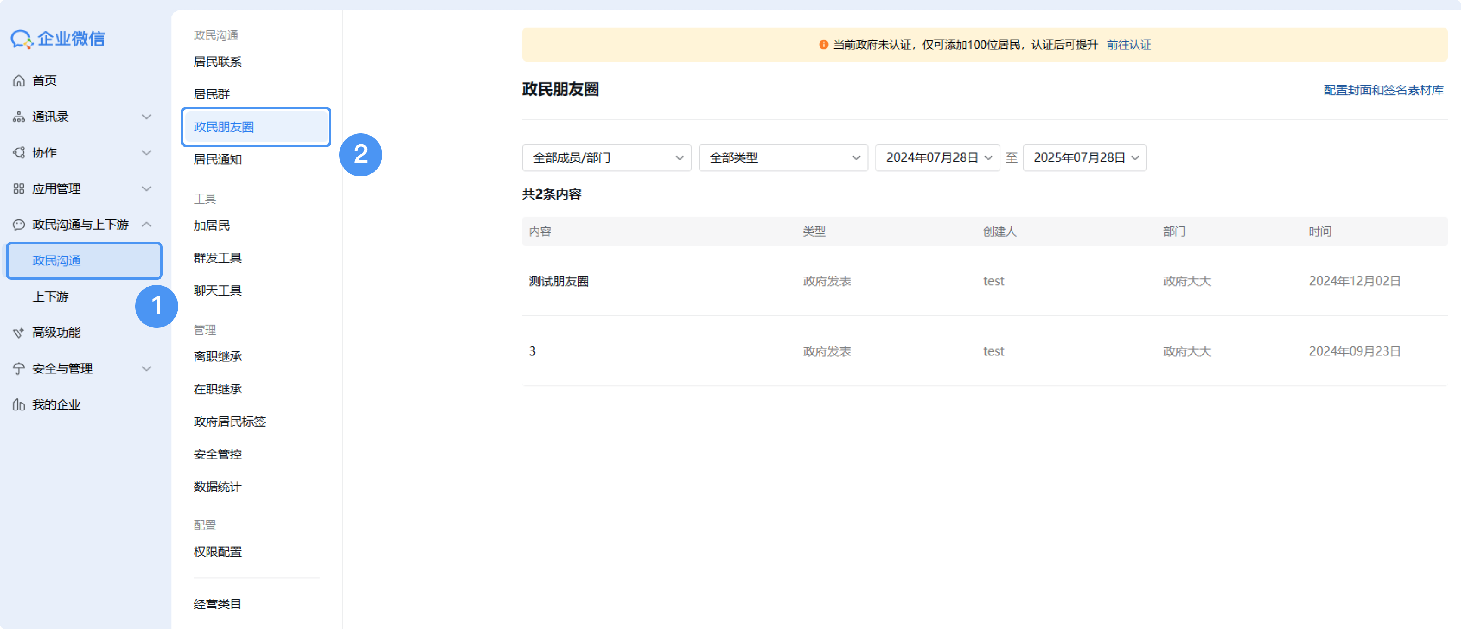Open 我的企业 menu item
This screenshot has height=629, width=1461.
coord(56,404)
